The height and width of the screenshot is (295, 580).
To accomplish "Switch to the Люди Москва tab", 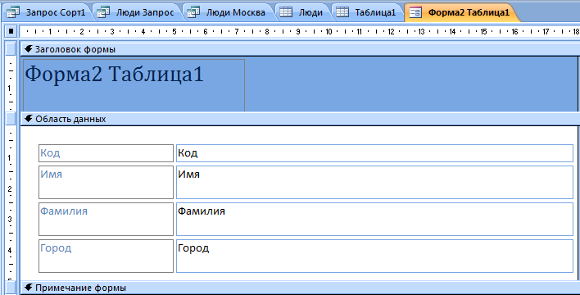I will 229,12.
